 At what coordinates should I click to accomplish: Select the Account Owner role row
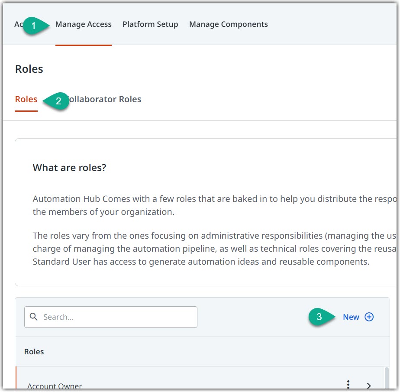coord(200,378)
